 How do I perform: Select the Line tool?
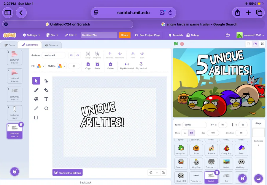[x=36, y=108]
